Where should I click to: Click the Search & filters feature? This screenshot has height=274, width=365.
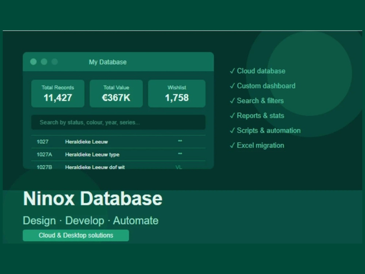pos(257,101)
